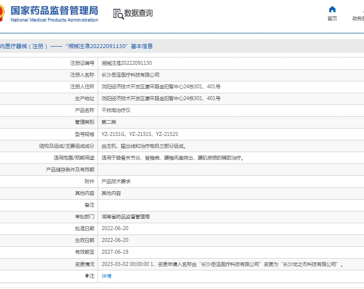This screenshot has height=289, width=364.
Task: Select registrant name 长沙岳泽医疗科技有限公司
Action: [130, 75]
